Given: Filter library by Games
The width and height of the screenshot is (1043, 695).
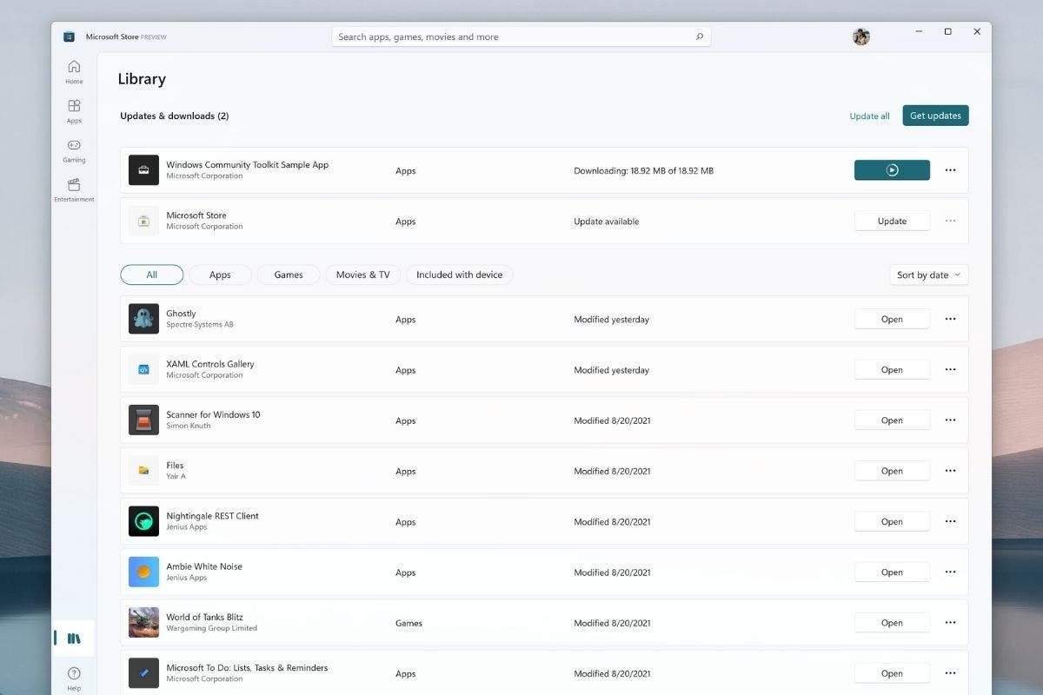Looking at the screenshot, I should (288, 275).
